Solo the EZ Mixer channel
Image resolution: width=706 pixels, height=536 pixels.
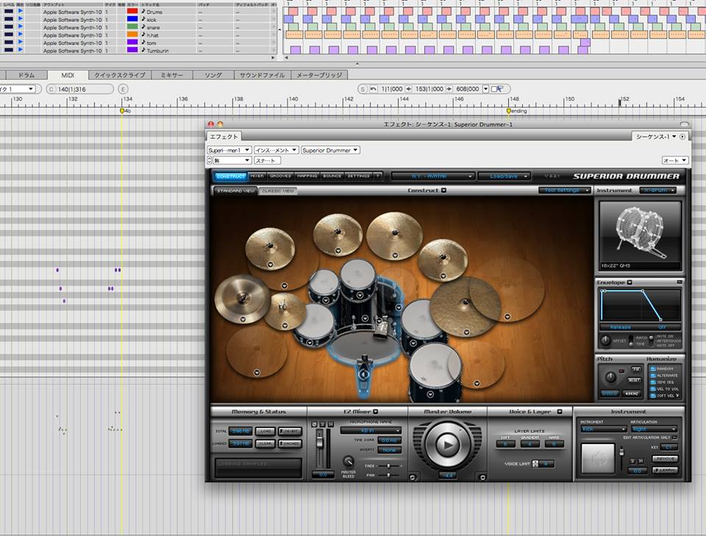tap(322, 424)
